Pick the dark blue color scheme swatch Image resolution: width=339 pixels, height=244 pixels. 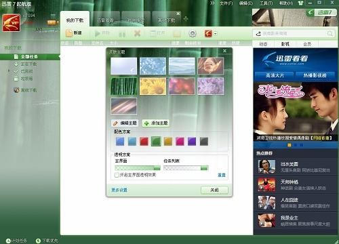(120, 142)
